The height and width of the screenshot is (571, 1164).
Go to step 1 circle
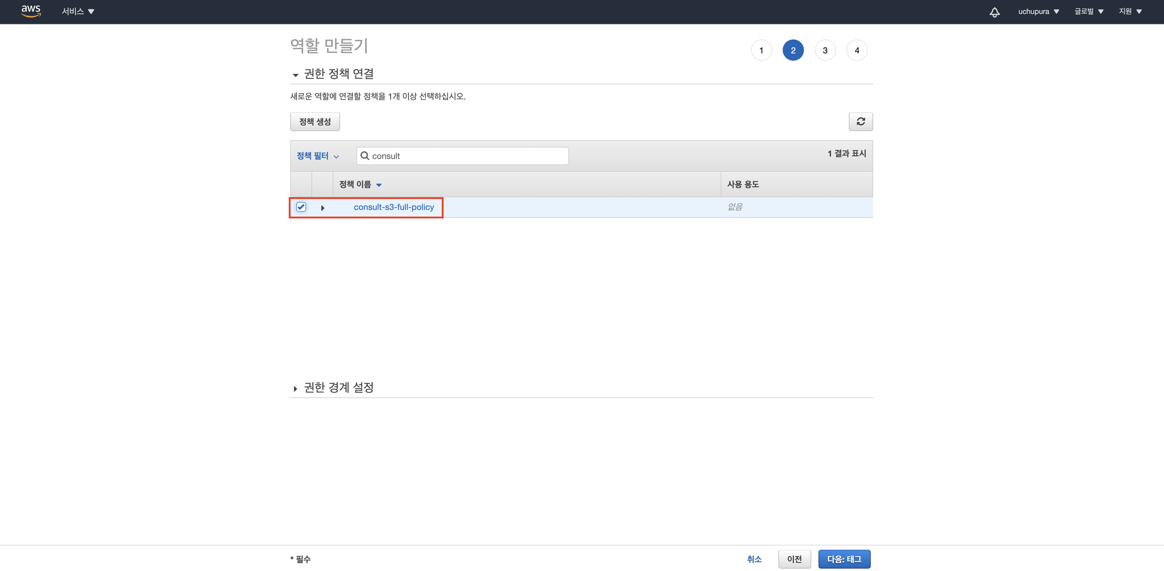[x=761, y=50]
